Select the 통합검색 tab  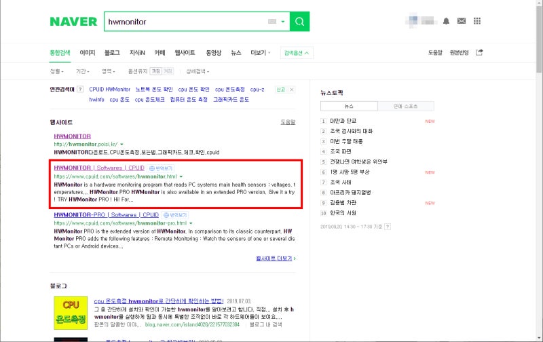(60, 53)
